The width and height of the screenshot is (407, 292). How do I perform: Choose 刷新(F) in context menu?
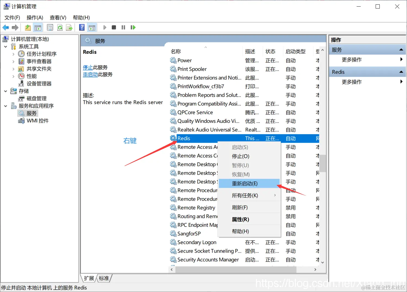point(249,208)
